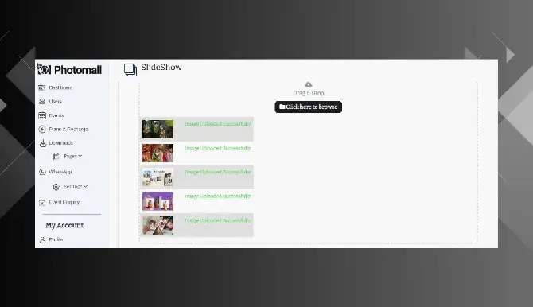
Task: Click the Event Enquiry icon
Action: [x=42, y=202]
